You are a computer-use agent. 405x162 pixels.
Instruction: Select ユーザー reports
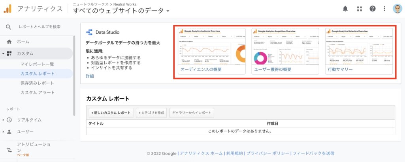[25, 132]
